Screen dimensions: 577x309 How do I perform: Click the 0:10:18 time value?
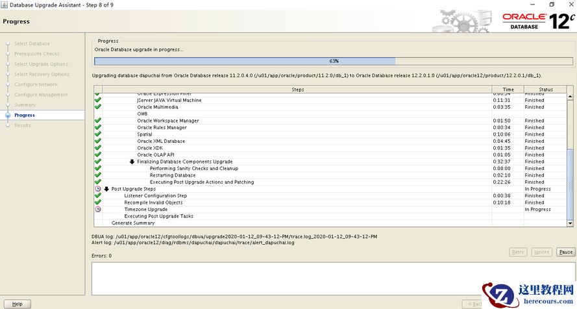(x=502, y=203)
